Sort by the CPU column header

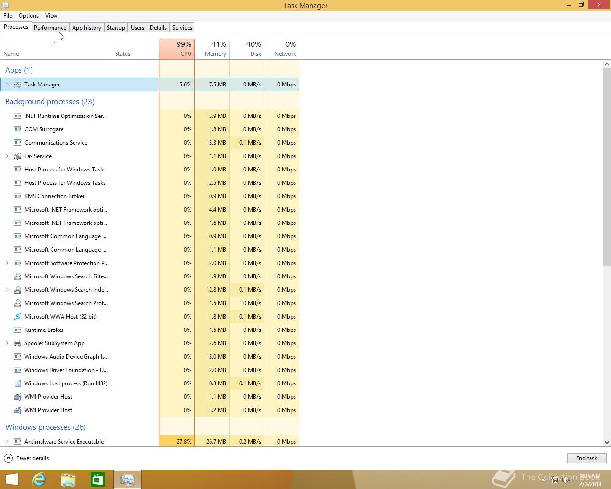(x=177, y=49)
